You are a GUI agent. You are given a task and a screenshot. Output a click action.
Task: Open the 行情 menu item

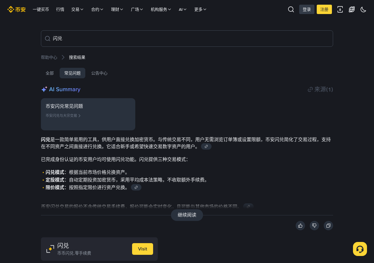tap(60, 9)
